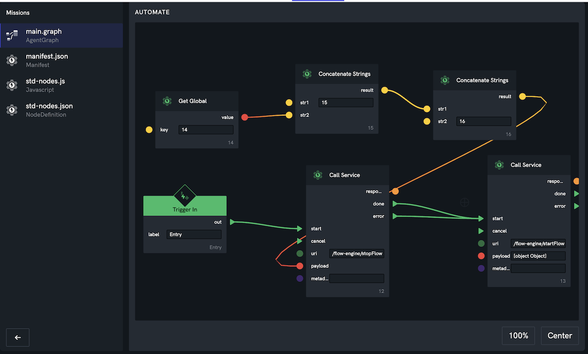Click the yellow key input port on Get Global
Image resolution: width=588 pixels, height=354 pixels.
coord(149,130)
